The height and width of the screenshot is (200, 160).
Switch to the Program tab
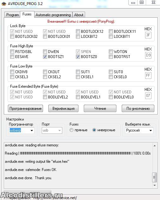[12, 15]
